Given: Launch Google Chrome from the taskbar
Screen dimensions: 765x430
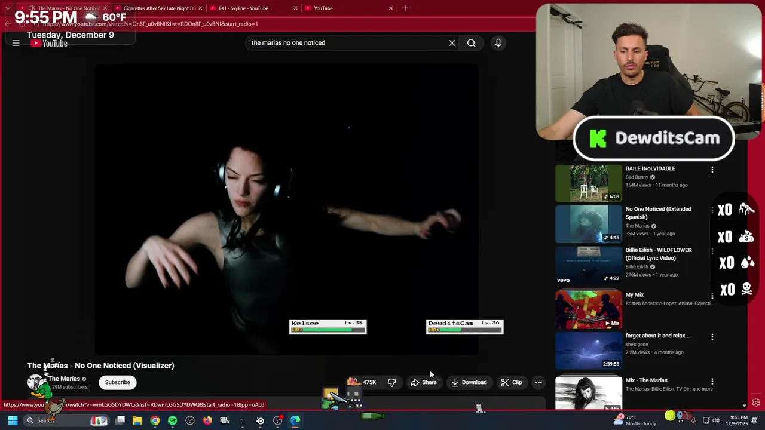Looking at the screenshot, I should pos(155,420).
